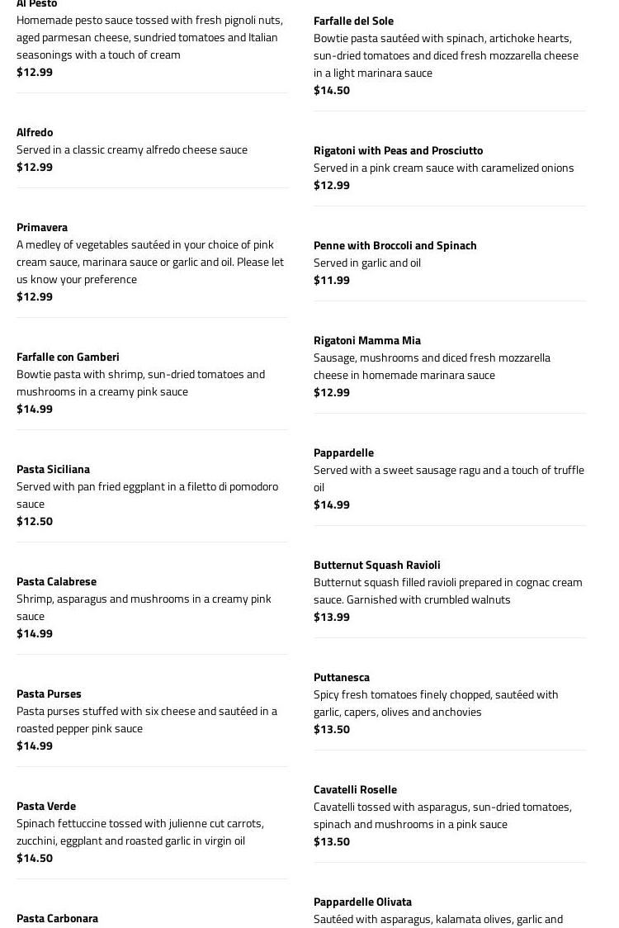Click the Puttanesca dish name
Image resolution: width=619 pixels, height=928 pixels.
[341, 677]
